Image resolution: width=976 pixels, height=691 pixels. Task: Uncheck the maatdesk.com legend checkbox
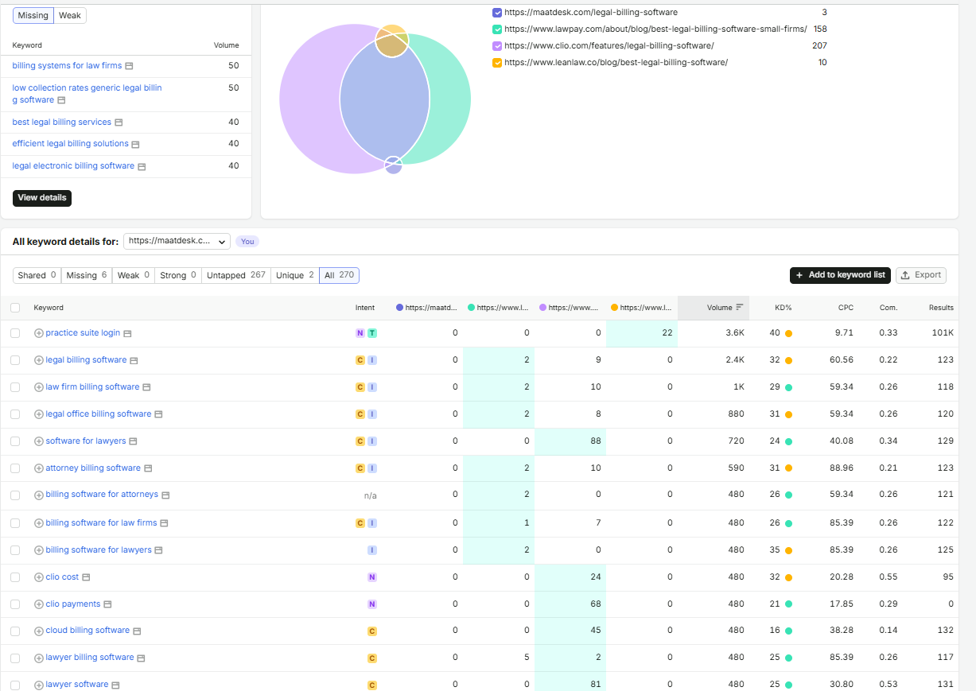497,13
